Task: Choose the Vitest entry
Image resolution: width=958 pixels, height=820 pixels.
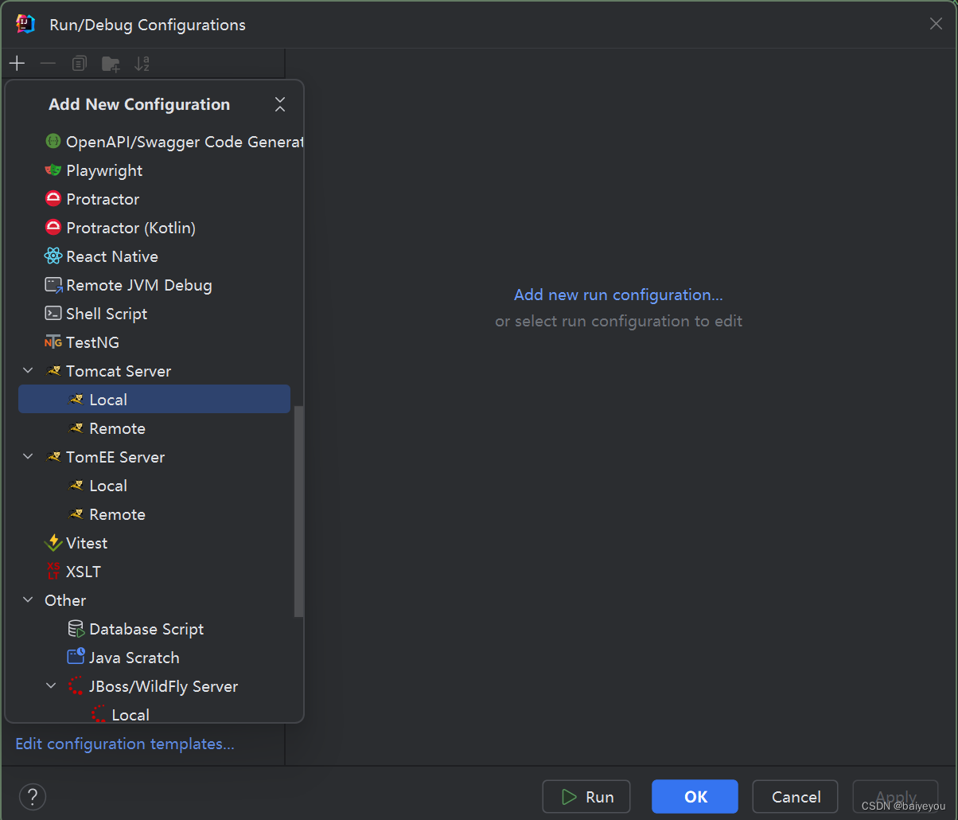Action: pyautogui.click(x=154, y=543)
